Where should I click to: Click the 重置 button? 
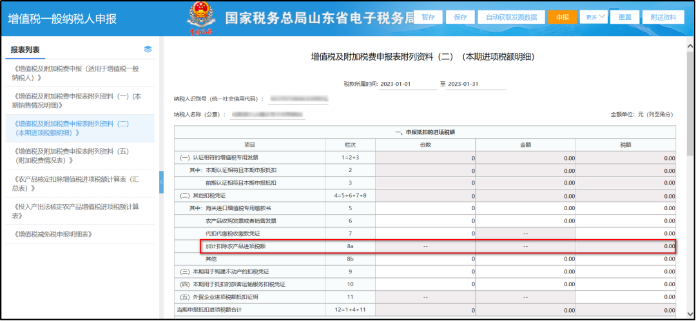click(625, 17)
